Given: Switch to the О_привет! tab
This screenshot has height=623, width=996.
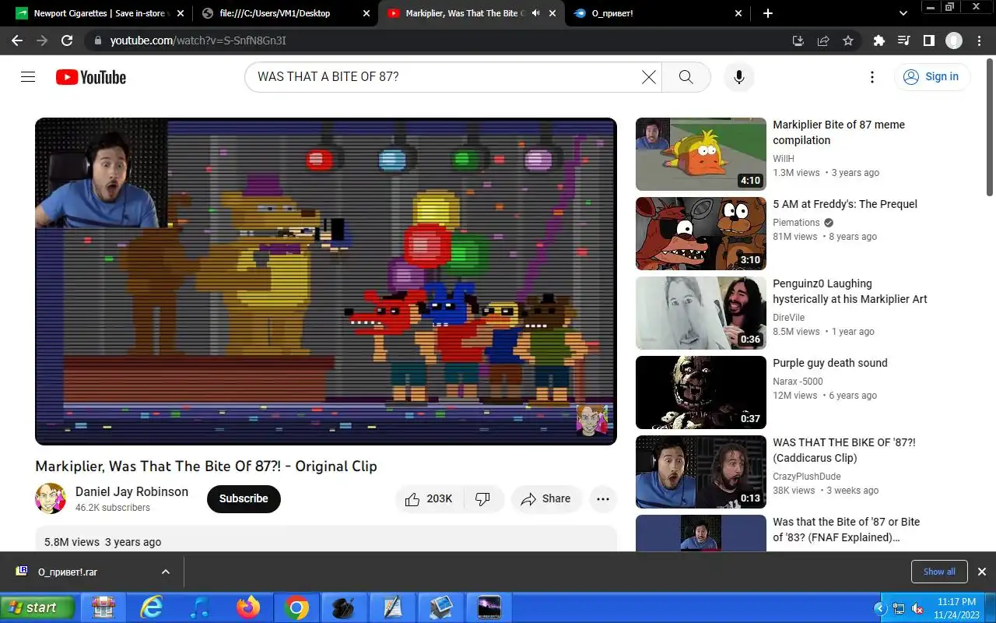Looking at the screenshot, I should (658, 13).
